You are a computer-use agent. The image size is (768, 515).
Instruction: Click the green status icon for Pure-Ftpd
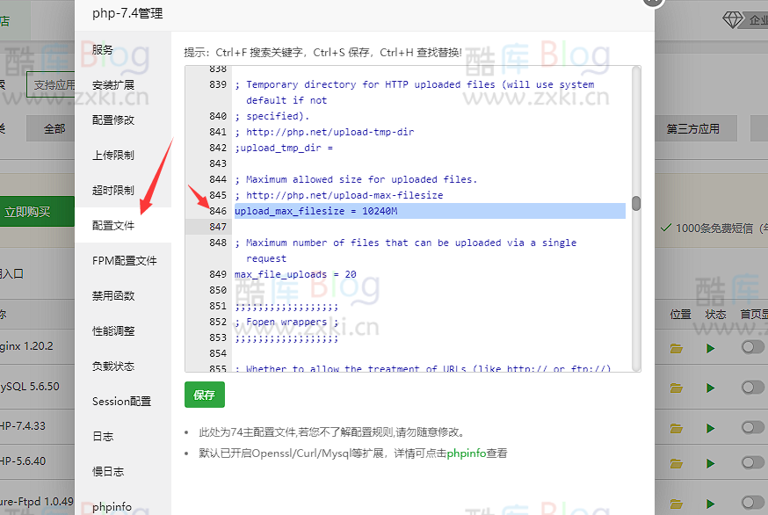coord(710,501)
